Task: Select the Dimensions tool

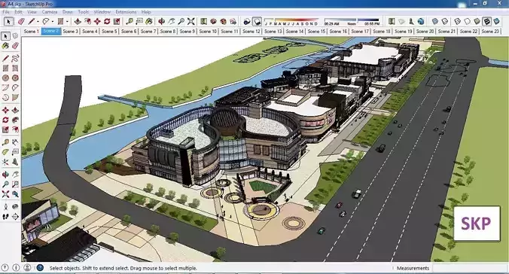Action: (15, 142)
